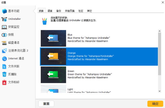Click the 文件粉碎 red shredder icon
The height and width of the screenshot is (108, 165).
click(4, 82)
